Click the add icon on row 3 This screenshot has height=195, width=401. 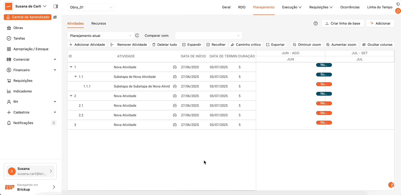tap(175, 125)
